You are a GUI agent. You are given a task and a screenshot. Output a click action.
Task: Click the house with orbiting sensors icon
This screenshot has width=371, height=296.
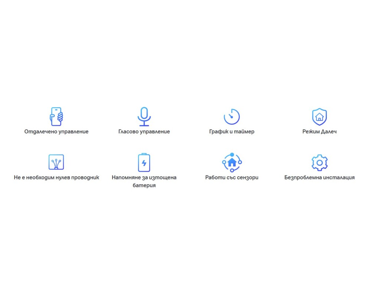tap(232, 162)
